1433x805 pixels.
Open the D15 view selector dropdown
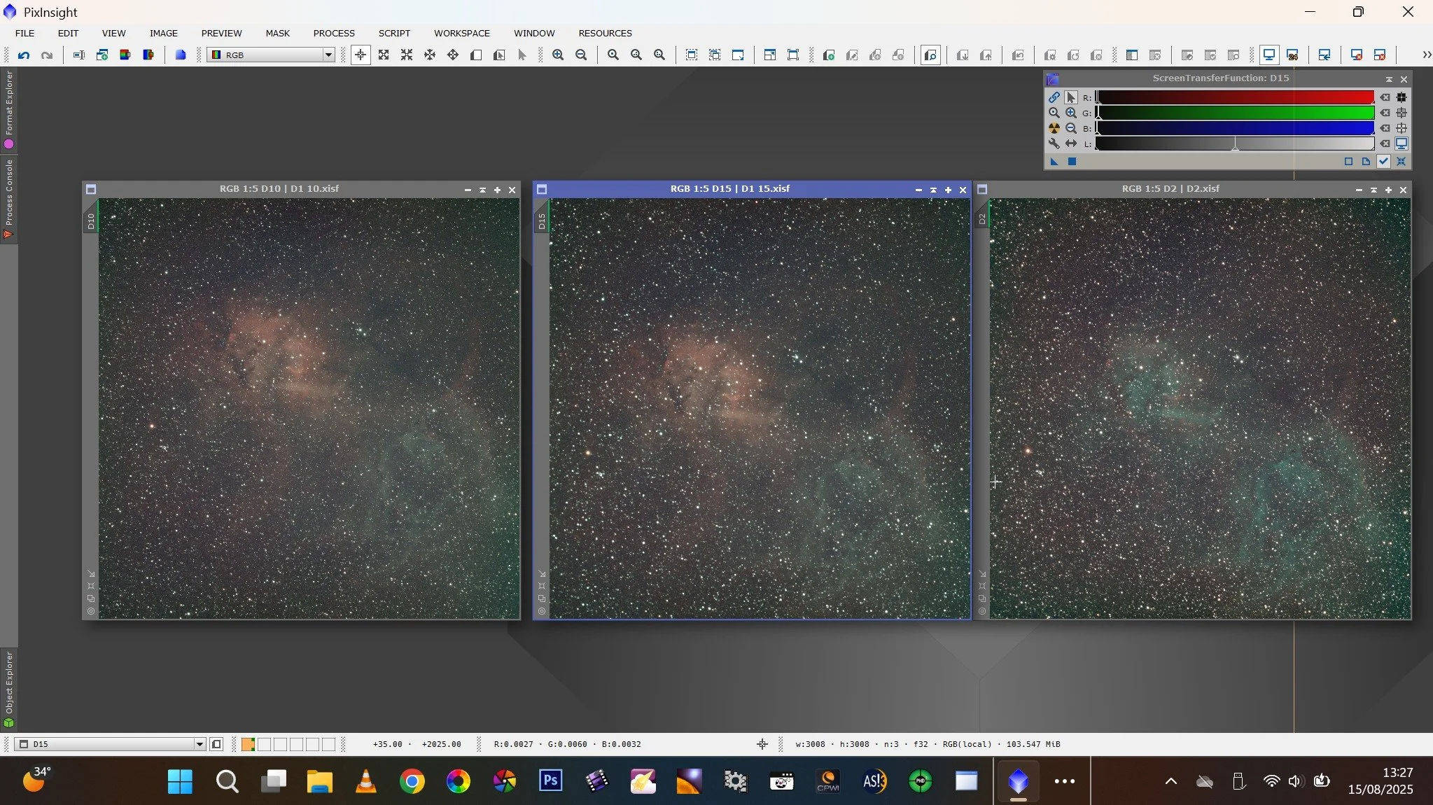tap(200, 744)
